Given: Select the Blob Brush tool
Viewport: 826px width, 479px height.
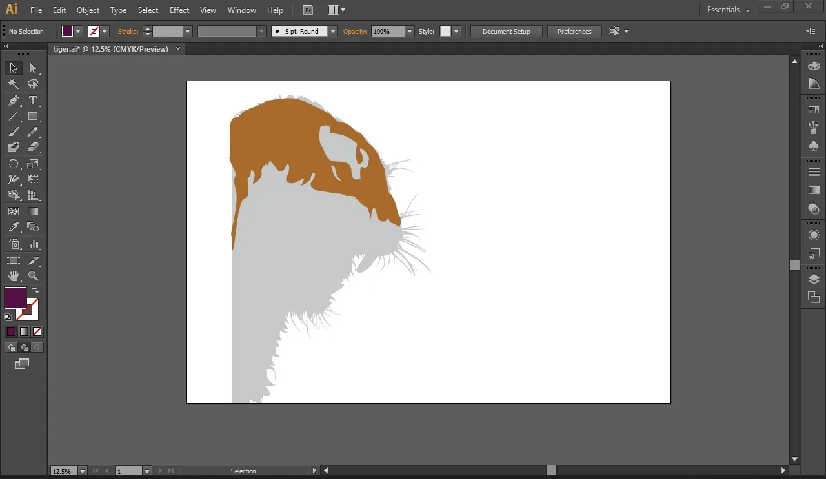Looking at the screenshot, I should (x=14, y=147).
